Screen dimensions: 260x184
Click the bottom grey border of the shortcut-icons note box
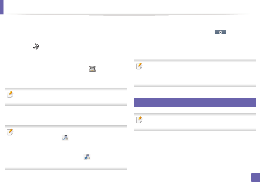tap(66, 169)
